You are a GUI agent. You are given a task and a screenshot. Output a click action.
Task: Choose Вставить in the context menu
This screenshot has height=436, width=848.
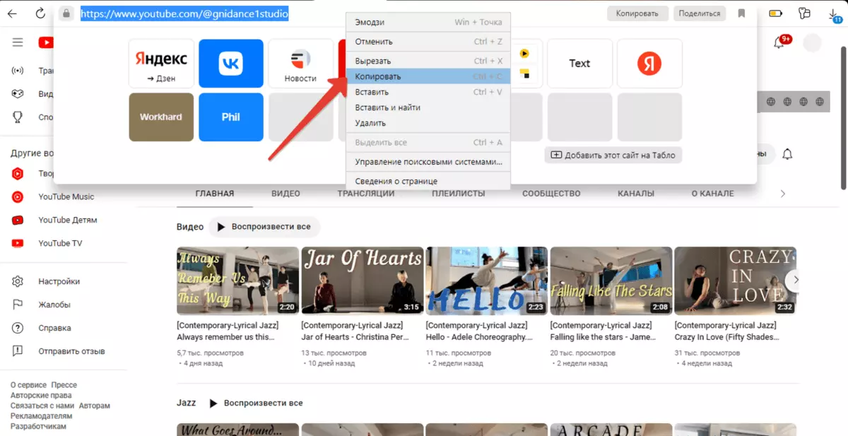coord(428,92)
